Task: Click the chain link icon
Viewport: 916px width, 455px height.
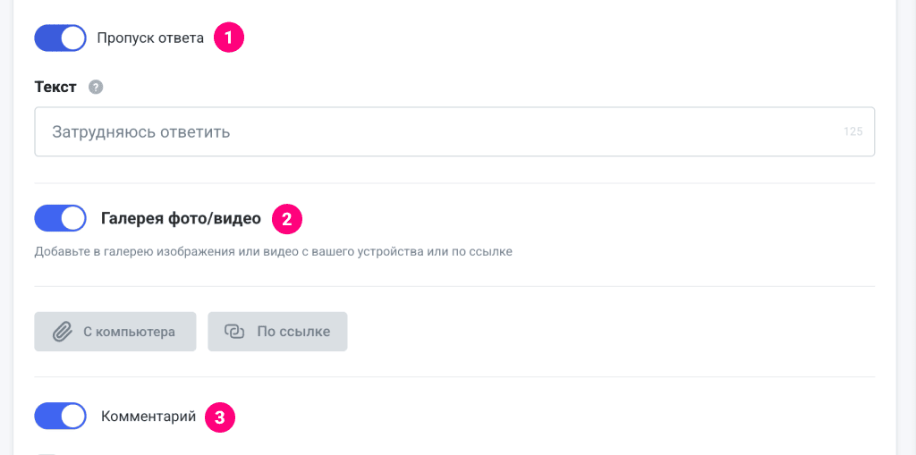Action: coord(234,332)
